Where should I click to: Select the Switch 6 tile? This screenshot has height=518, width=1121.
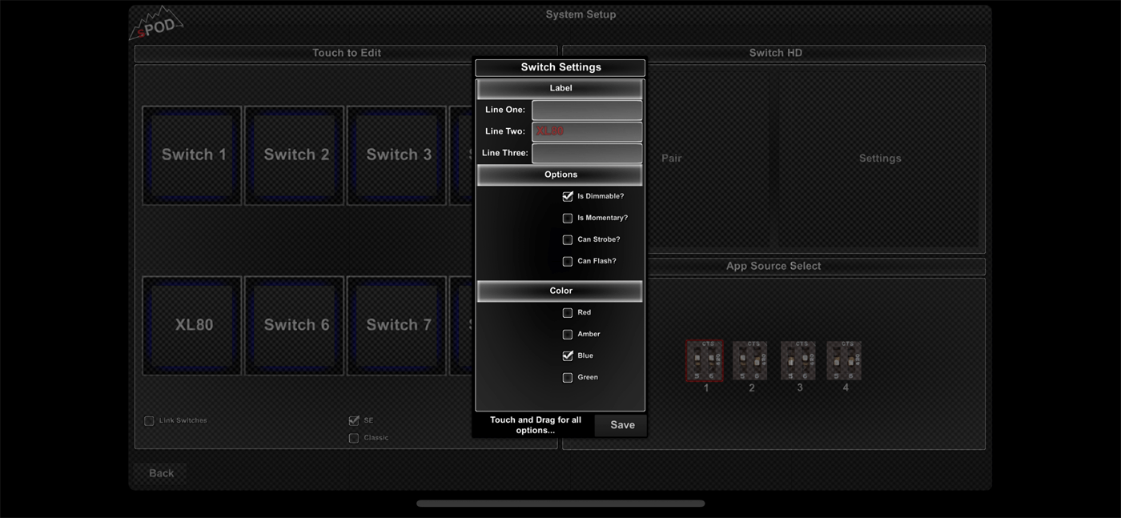coord(294,325)
